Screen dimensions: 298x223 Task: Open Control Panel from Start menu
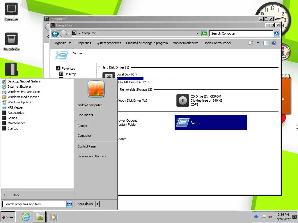[x=87, y=146]
